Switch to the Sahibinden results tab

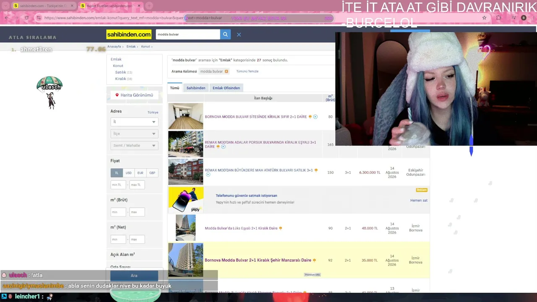pos(196,88)
